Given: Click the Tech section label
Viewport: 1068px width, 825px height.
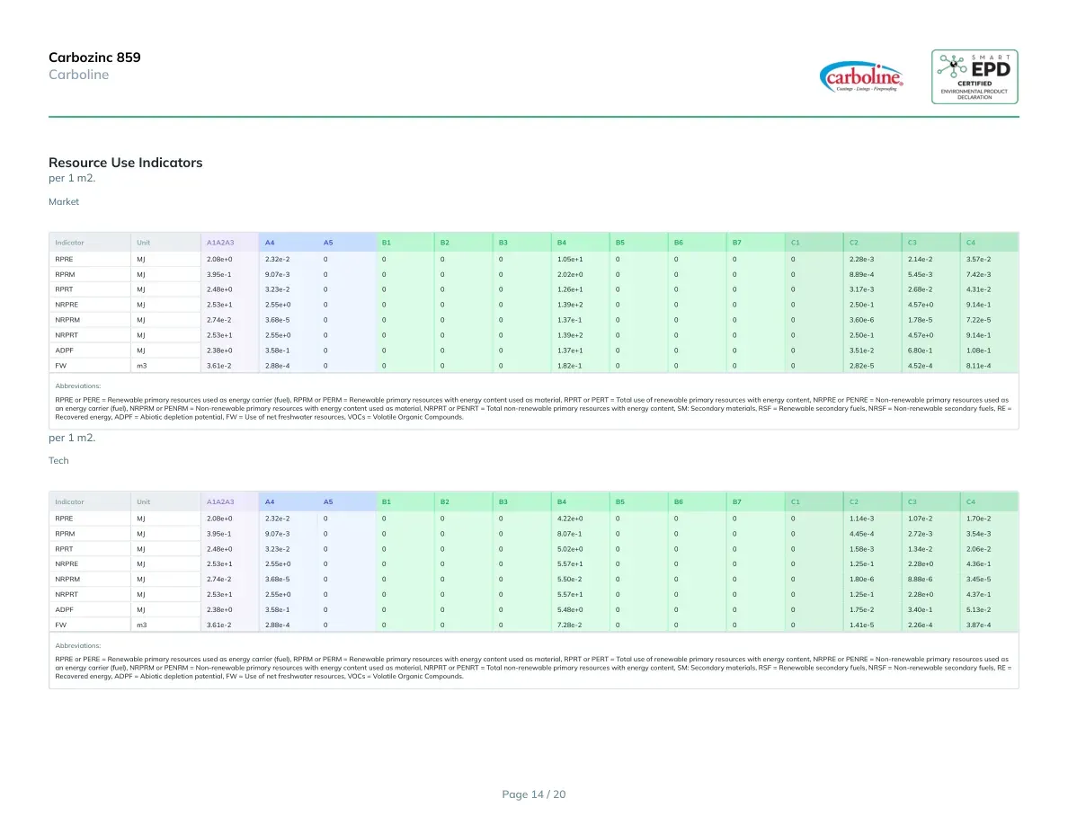Looking at the screenshot, I should click(x=58, y=461).
